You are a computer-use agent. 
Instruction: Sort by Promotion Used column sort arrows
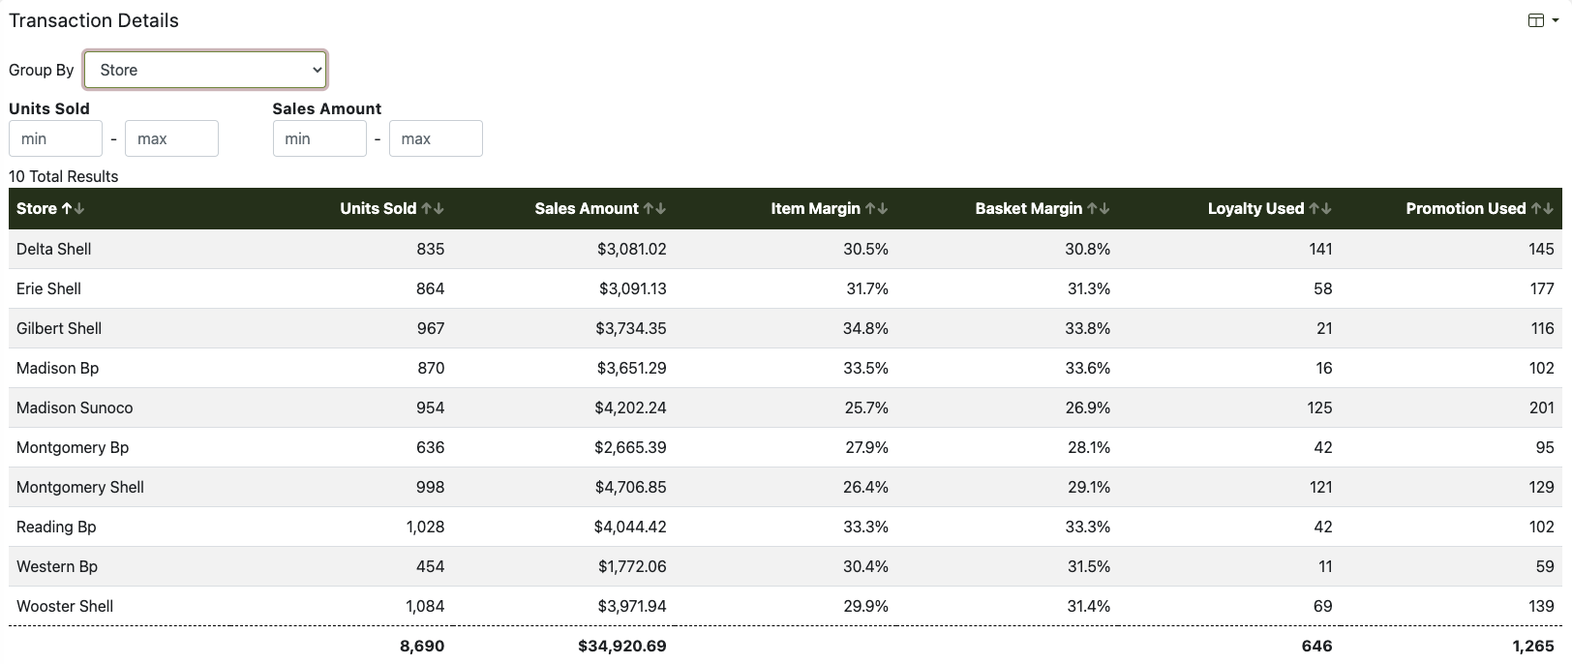[1543, 208]
